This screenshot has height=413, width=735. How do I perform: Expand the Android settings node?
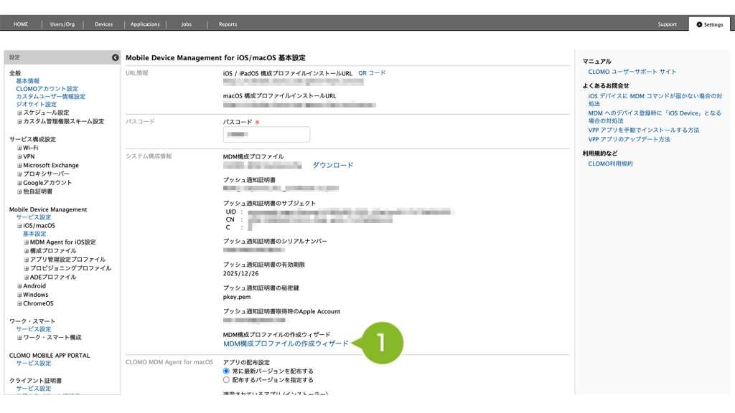coord(19,286)
